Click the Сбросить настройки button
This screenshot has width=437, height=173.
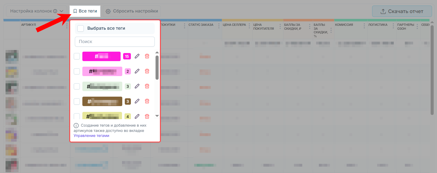coord(132,11)
